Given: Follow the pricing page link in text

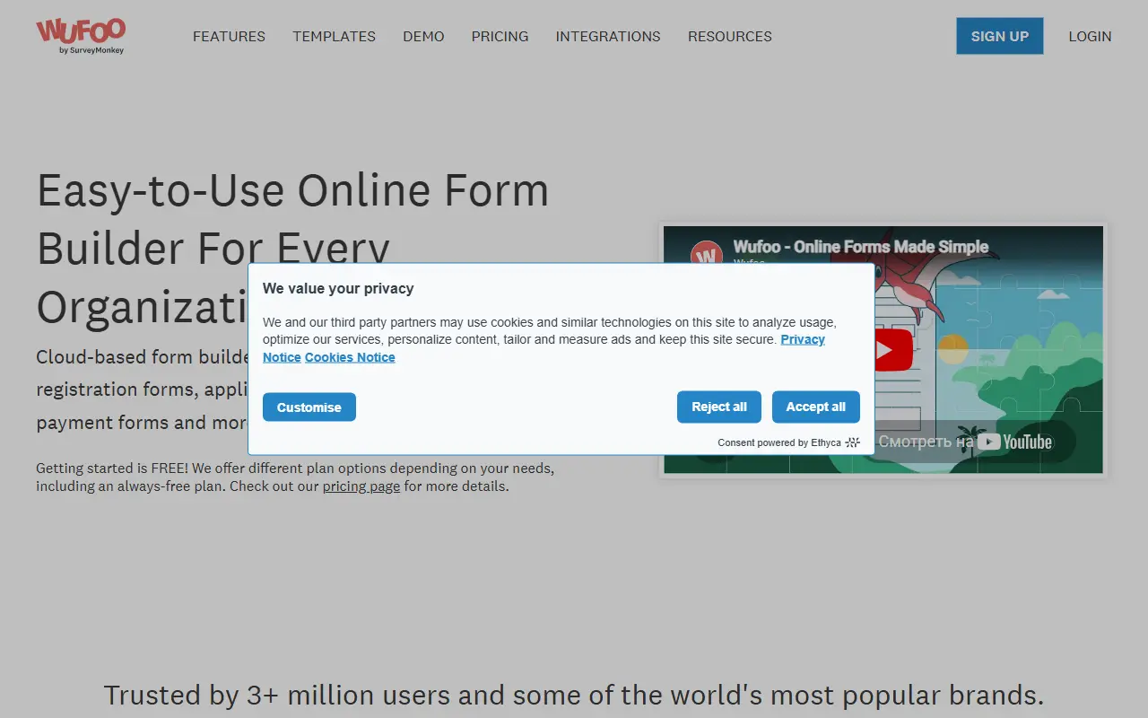Looking at the screenshot, I should coord(361,486).
